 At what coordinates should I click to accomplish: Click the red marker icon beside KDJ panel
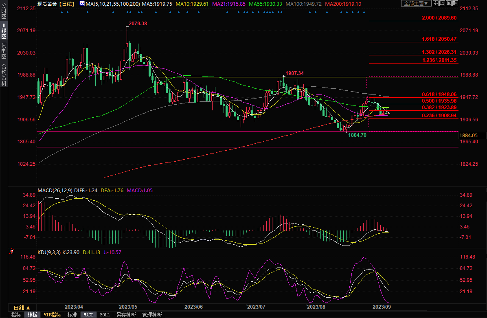click(11, 252)
